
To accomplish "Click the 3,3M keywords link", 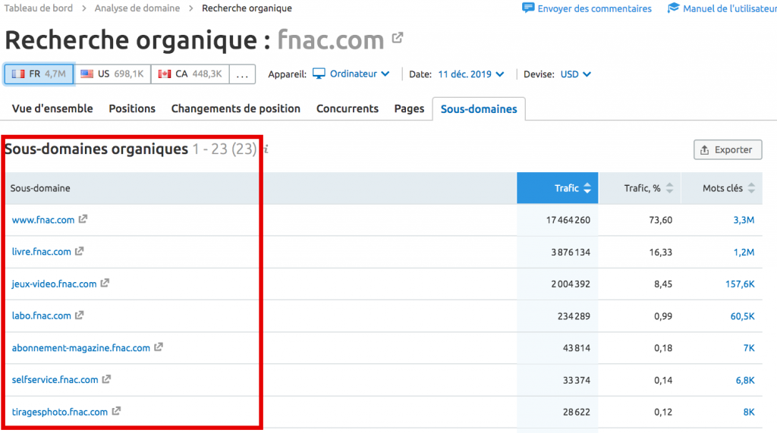I will [x=744, y=220].
